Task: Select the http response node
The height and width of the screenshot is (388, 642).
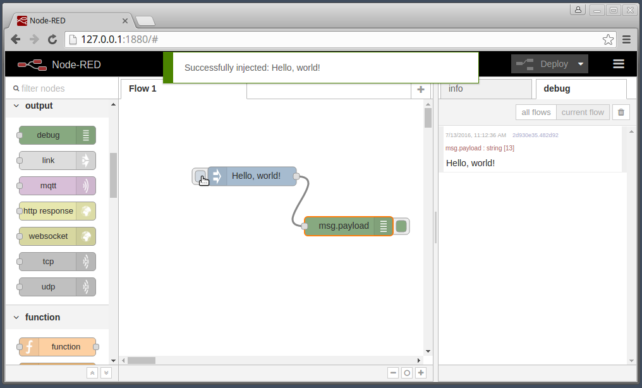Action: point(58,211)
